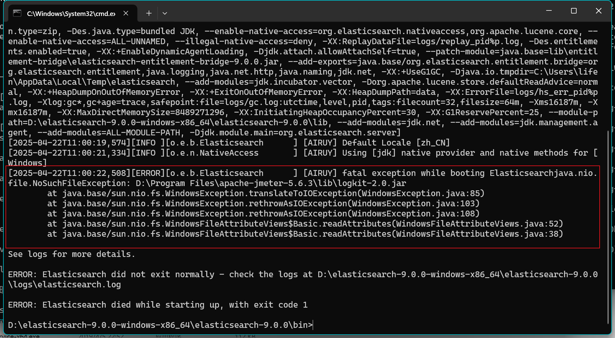Open a new tab with plus button

149,13
